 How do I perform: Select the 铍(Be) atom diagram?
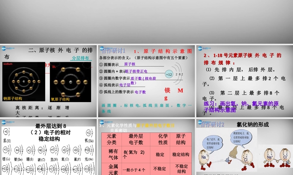pos(18,153)
